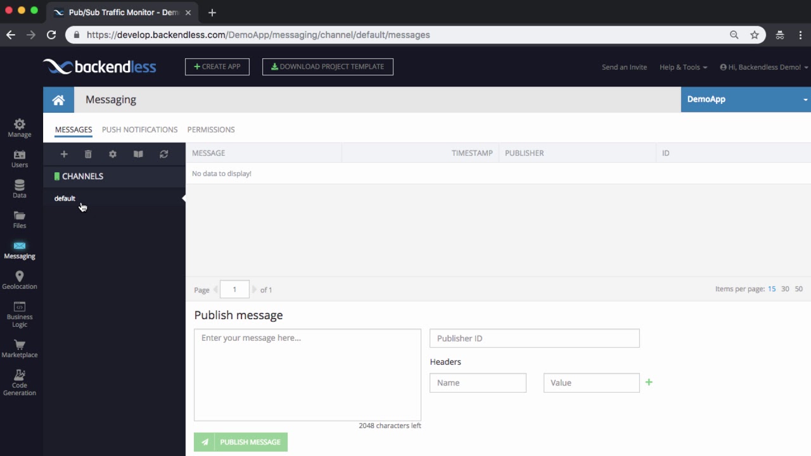The image size is (811, 456).
Task: Click DOWNLOAD PROJECT TEMPLATE button
Action: pyautogui.click(x=328, y=66)
